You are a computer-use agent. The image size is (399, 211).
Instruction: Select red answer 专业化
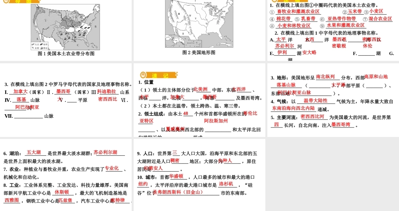click(112, 168)
